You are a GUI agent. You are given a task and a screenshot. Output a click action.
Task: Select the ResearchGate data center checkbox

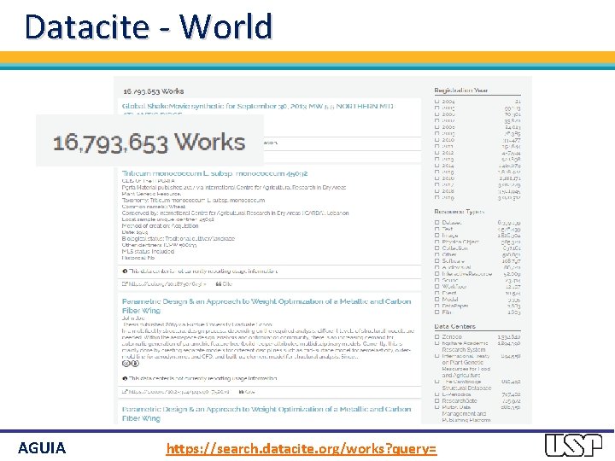[x=437, y=400]
